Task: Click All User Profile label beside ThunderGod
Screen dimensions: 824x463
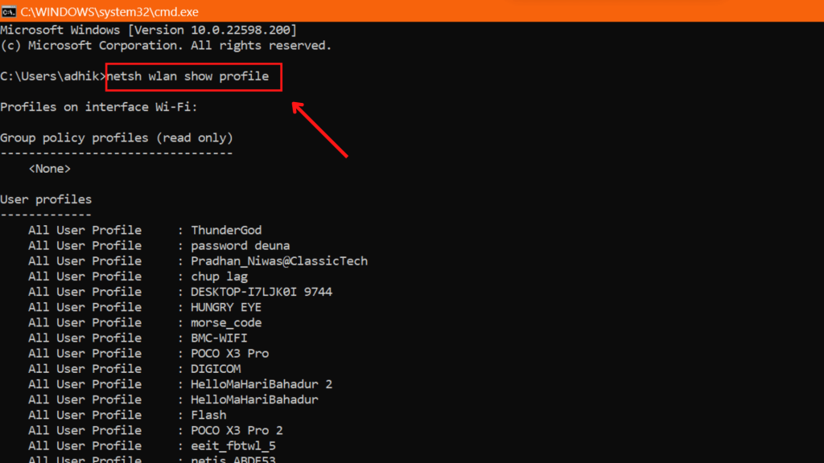Action: tap(84, 230)
